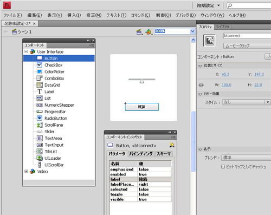The width and height of the screenshot is (271, 215).
Task: Switch to the ライブラリ tab
Action: coord(223,27)
